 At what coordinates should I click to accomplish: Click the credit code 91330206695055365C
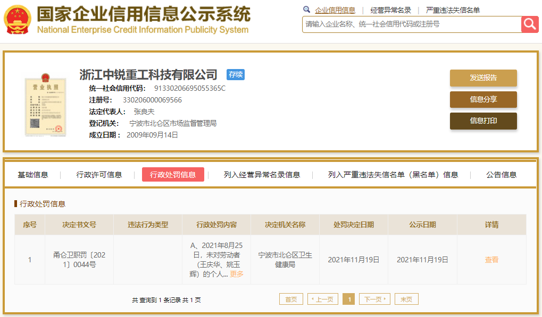pos(190,88)
